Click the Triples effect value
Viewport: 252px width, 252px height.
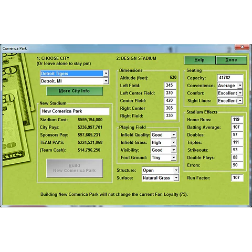pyautogui.click(x=237, y=142)
